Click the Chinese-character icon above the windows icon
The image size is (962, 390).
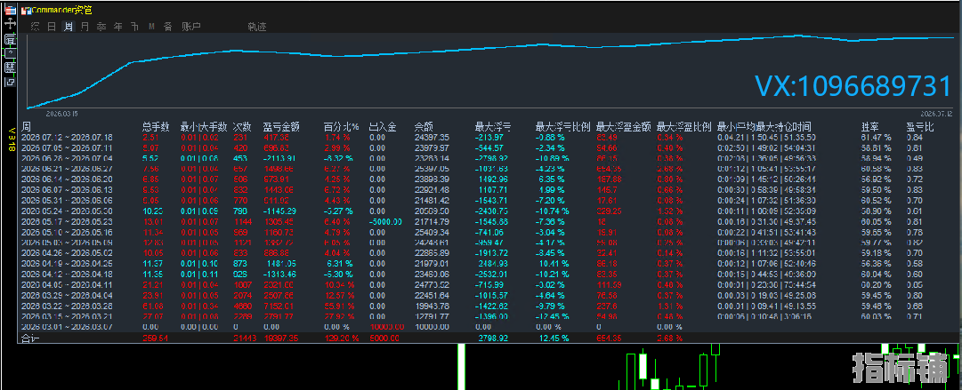click(9, 68)
